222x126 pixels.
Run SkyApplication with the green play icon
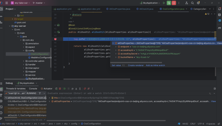pos(164,3)
